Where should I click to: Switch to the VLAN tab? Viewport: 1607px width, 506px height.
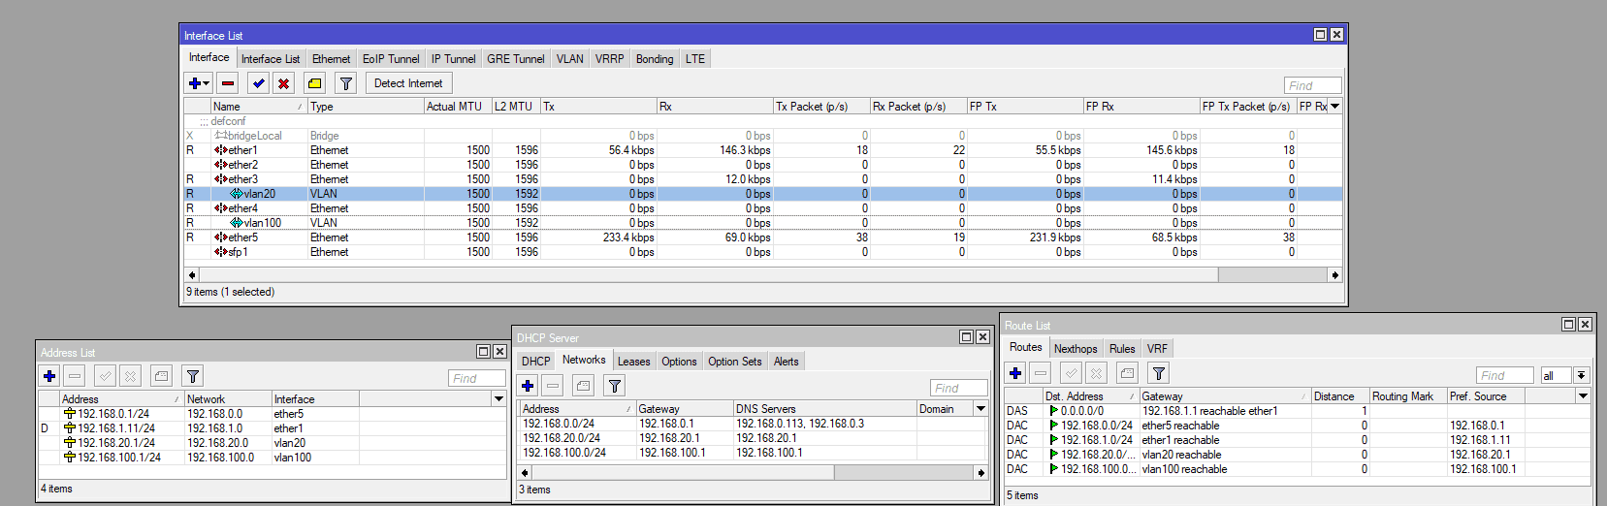[570, 59]
